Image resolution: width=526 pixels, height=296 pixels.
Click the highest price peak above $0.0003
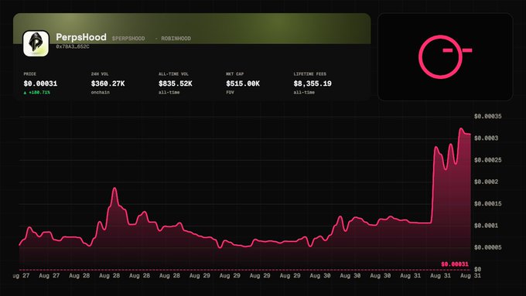(461, 129)
